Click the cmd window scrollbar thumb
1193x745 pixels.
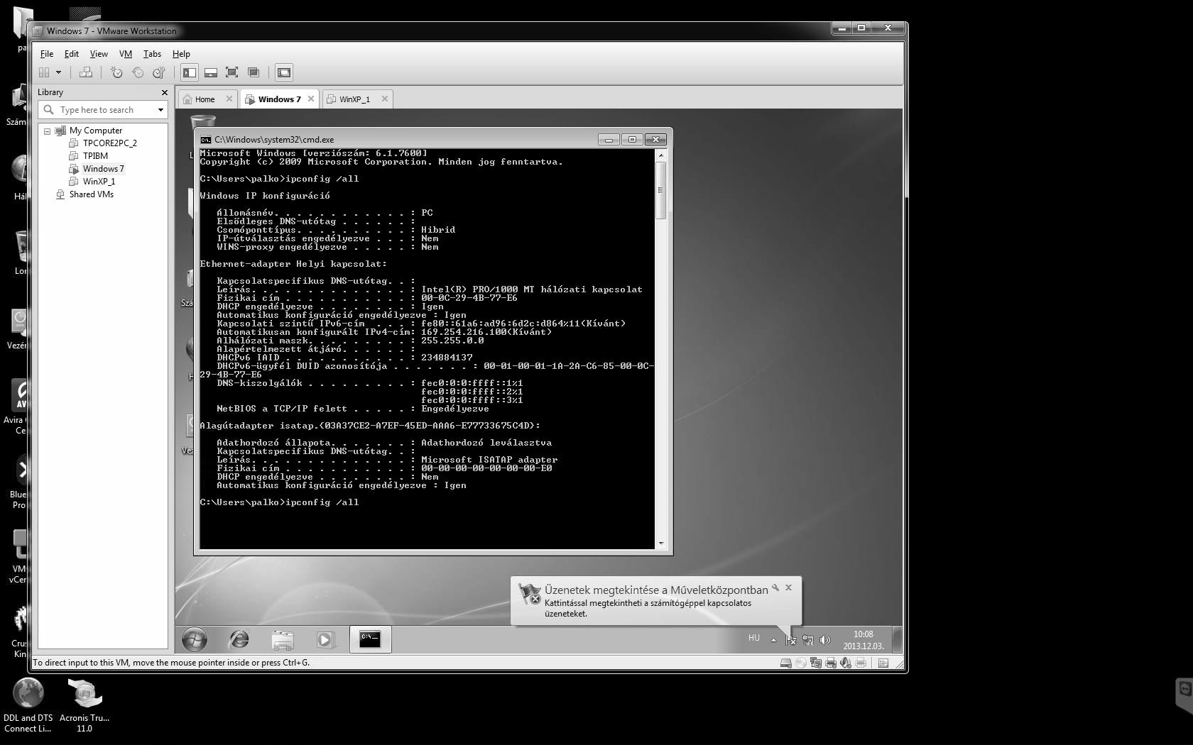(661, 190)
